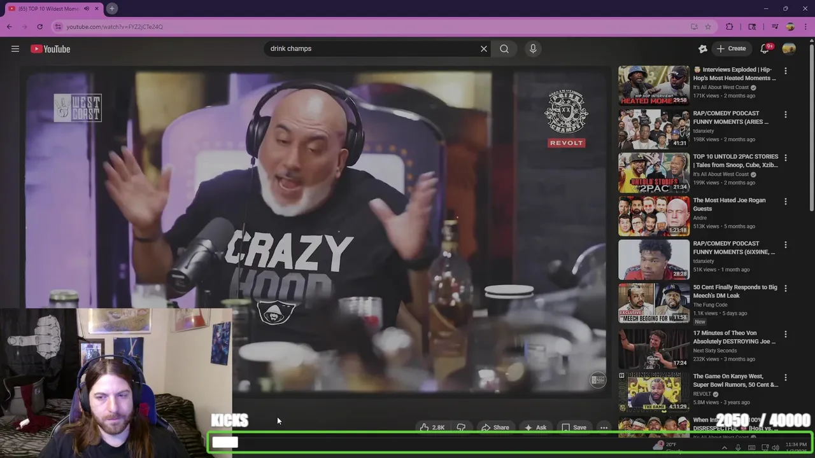Expand hidden system tray icons chevron

tap(724, 448)
